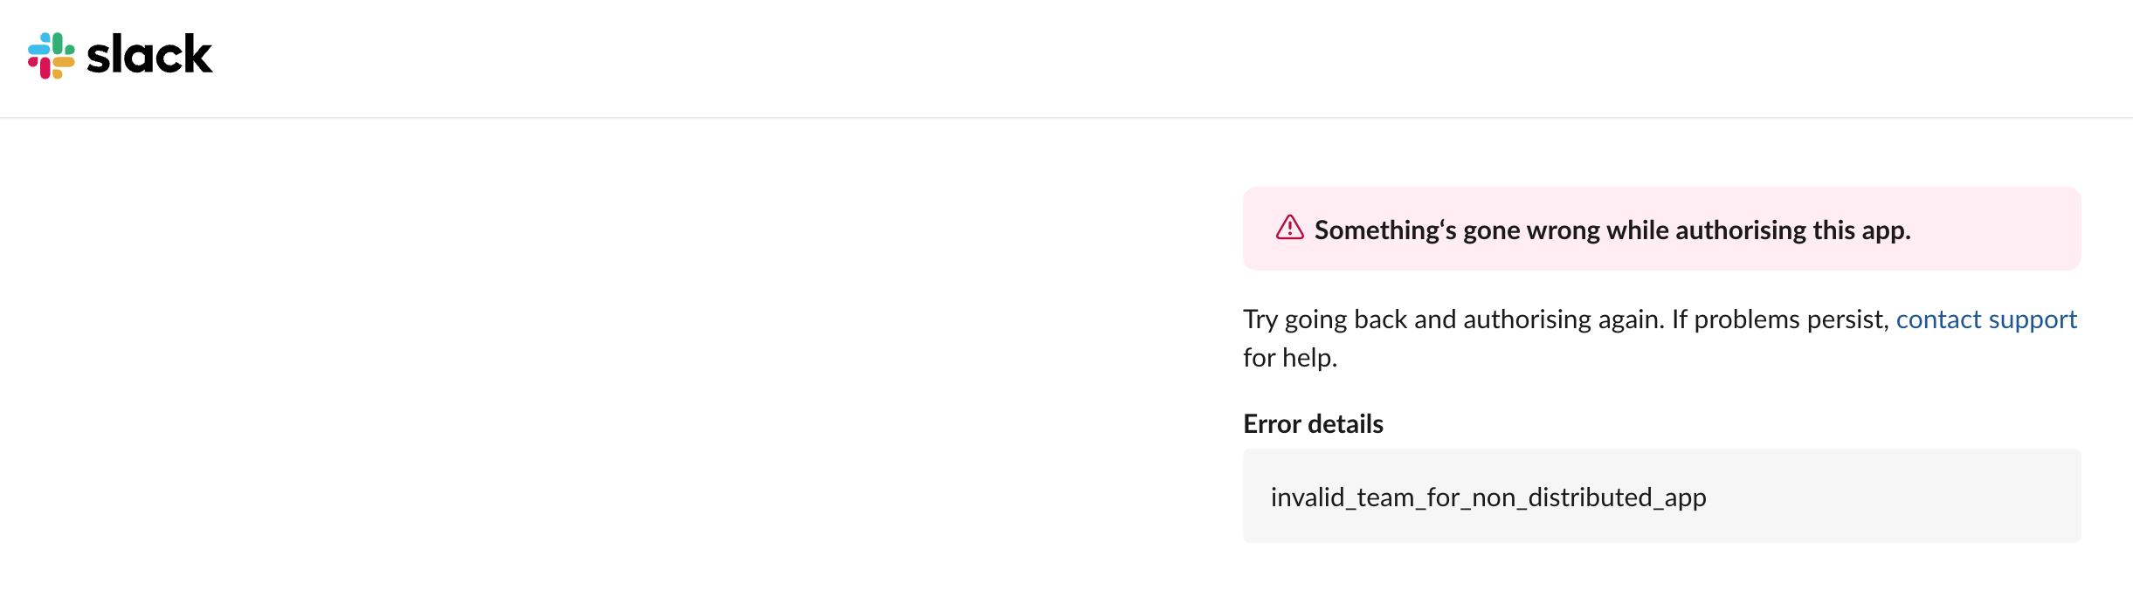The width and height of the screenshot is (2133, 590).
Task: Click the "Something's gone wrong" alert message
Action: (1612, 230)
